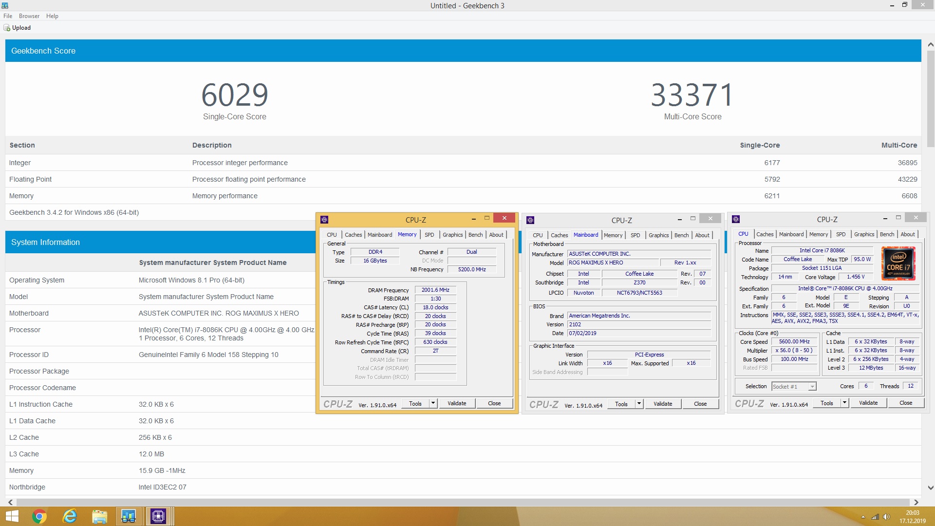
Task: Select Graphics tab in Mainboard CPU-Z window
Action: tap(659, 235)
